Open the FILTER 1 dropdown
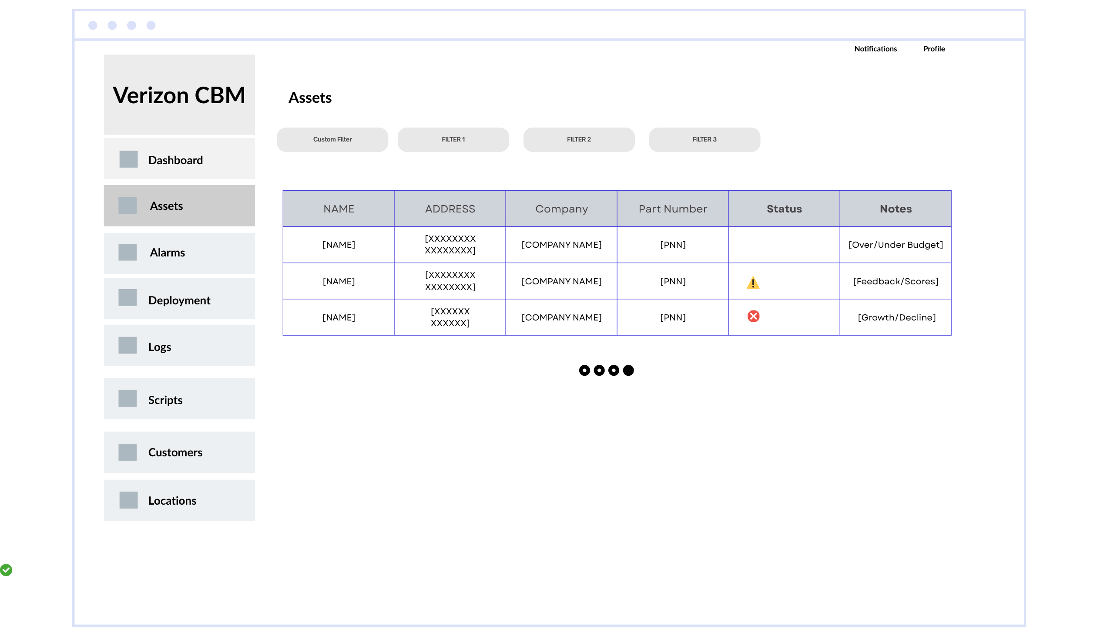1114x627 pixels. click(x=453, y=140)
